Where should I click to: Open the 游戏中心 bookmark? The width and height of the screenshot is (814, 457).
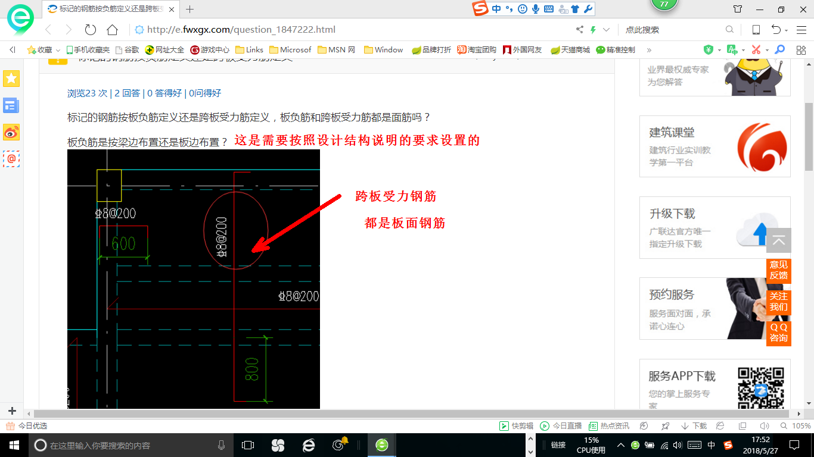click(210, 50)
